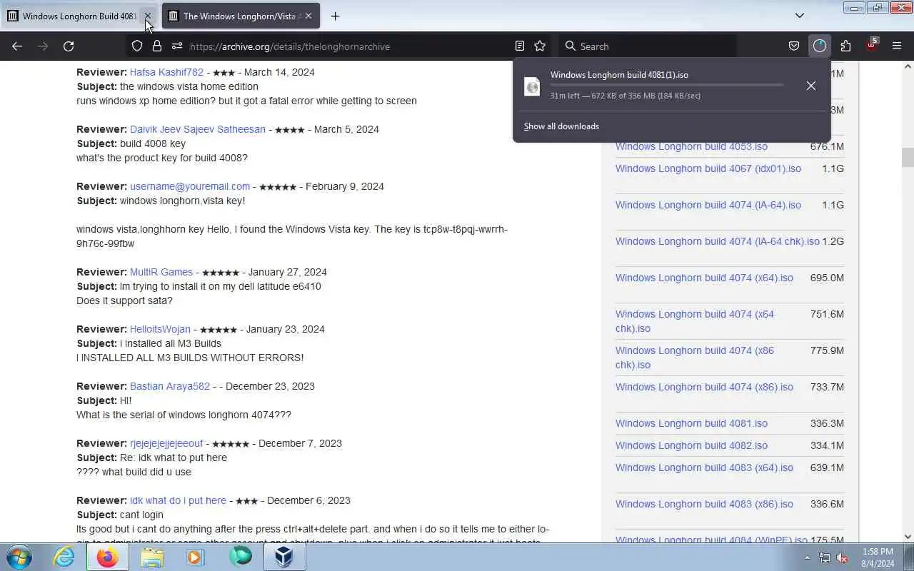Open a new tab
The height and width of the screenshot is (571, 914).
(335, 16)
